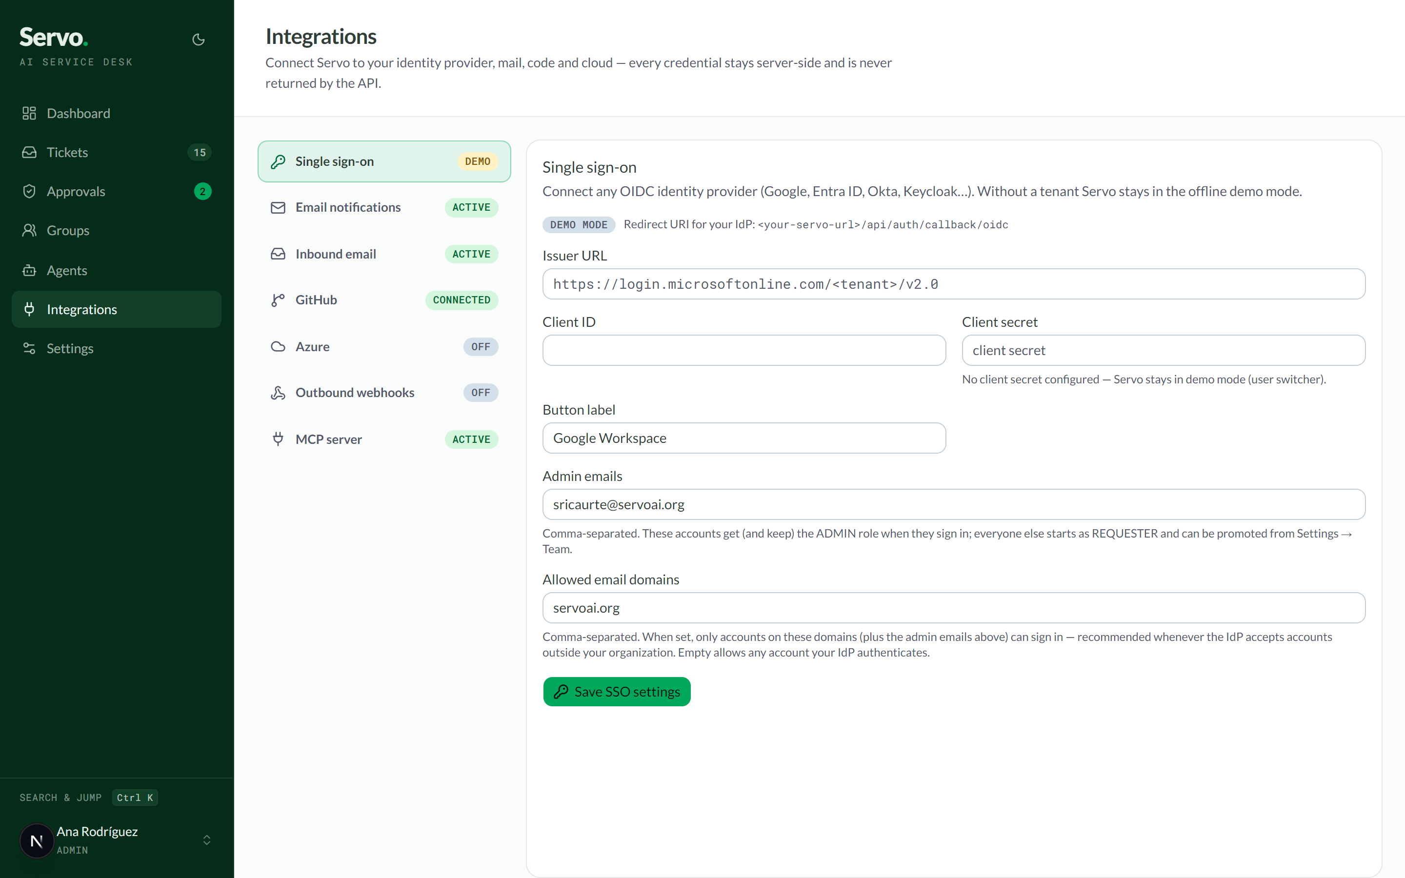Edit the Allowed email domains field

pos(953,607)
